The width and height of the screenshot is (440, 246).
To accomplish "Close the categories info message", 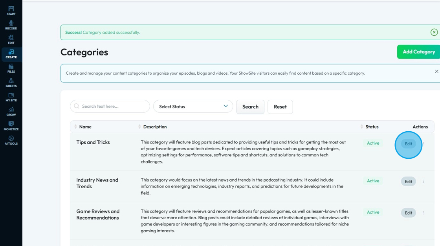I will [x=436, y=72].
